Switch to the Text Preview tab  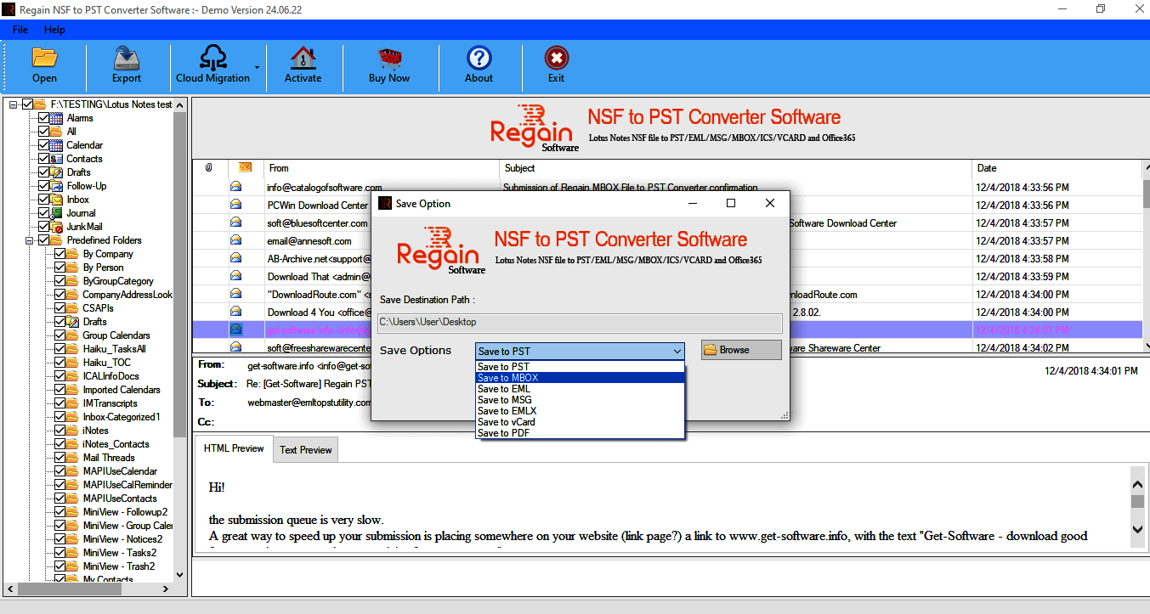[x=306, y=450]
